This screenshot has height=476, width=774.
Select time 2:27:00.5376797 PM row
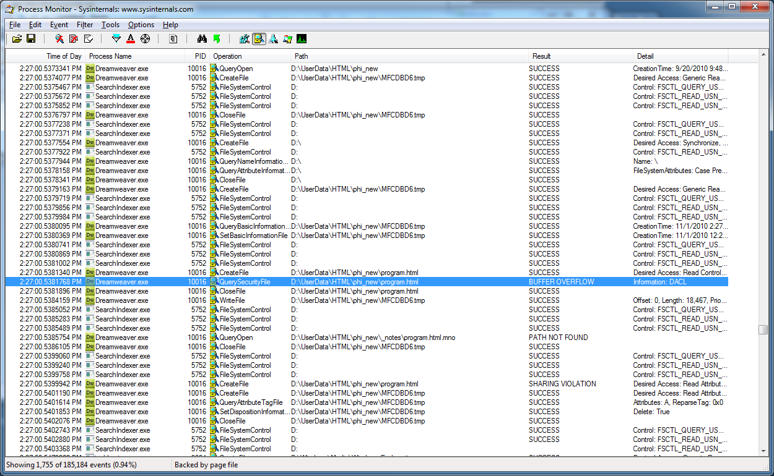[367, 115]
